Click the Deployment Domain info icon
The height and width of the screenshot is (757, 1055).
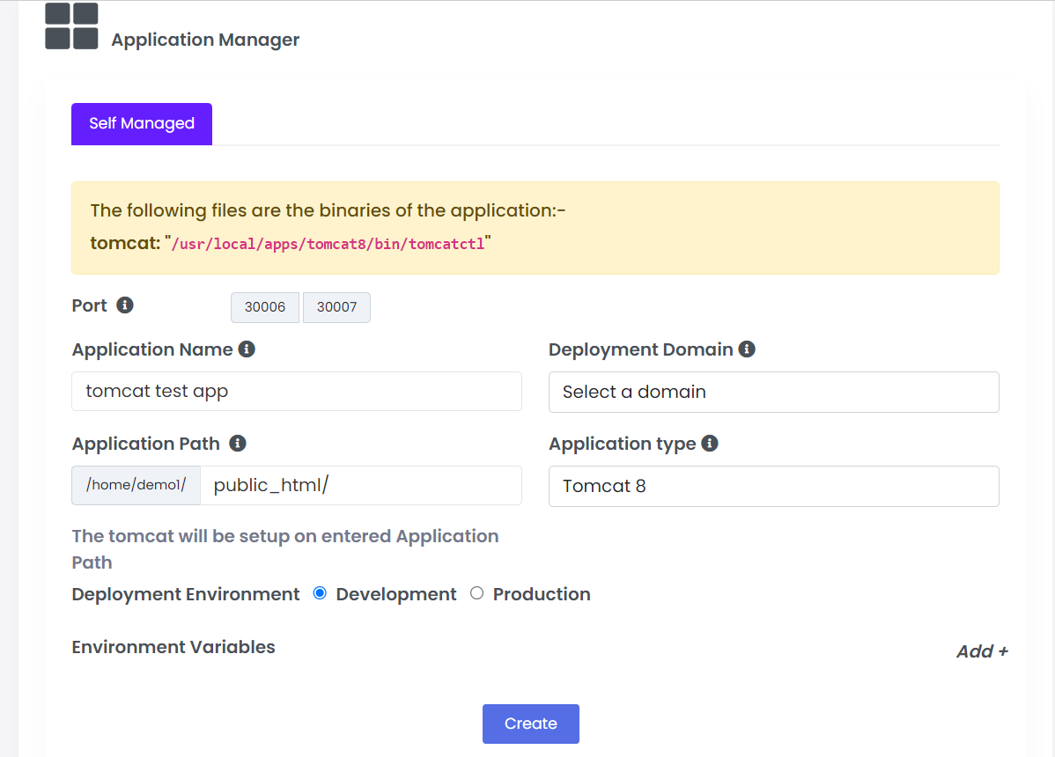tap(747, 349)
